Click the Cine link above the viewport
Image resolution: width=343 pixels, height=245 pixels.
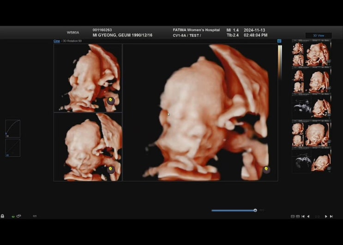(x=57, y=41)
